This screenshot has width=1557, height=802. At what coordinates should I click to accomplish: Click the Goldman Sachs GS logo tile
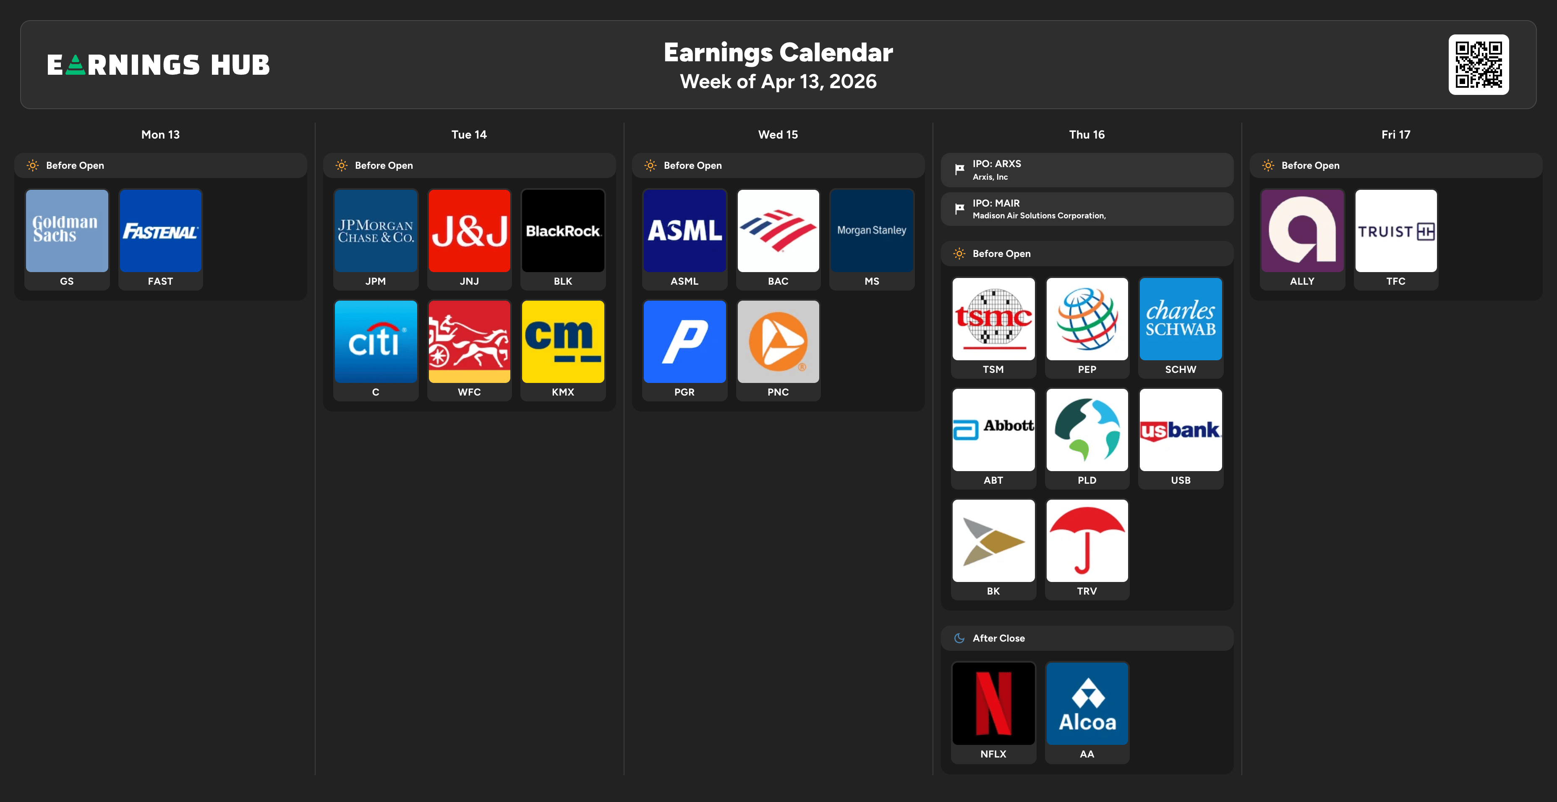click(66, 231)
